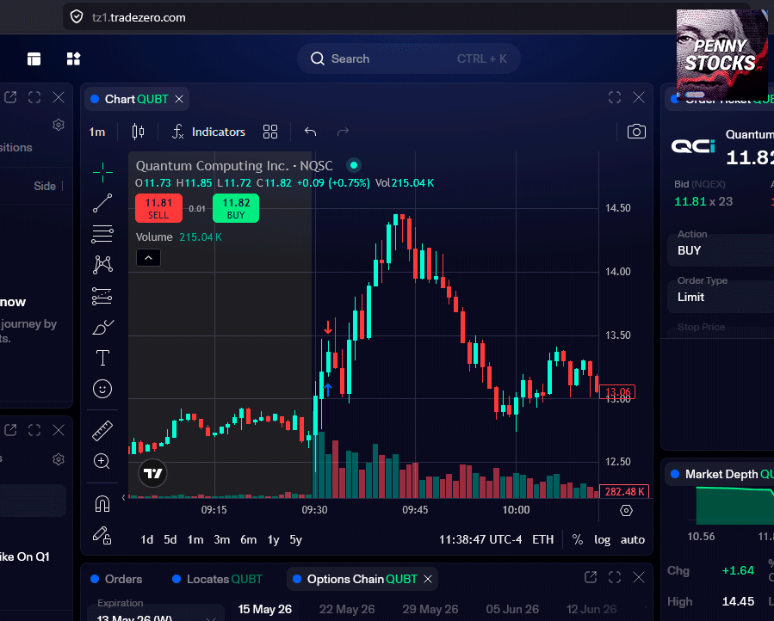
Task: Open the 1m interval selector
Action: tap(97, 132)
